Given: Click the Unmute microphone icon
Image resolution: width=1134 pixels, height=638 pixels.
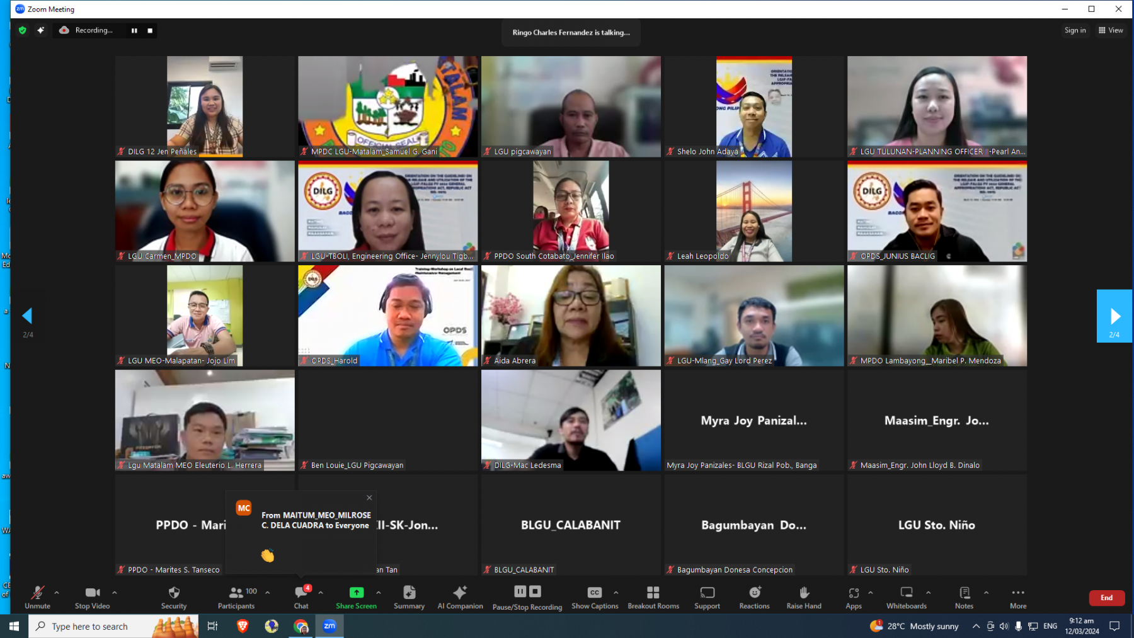Looking at the screenshot, I should point(38,593).
